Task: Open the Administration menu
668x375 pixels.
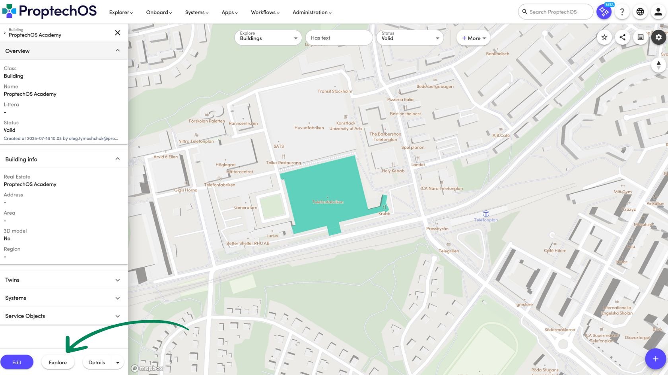Action: pos(312,12)
